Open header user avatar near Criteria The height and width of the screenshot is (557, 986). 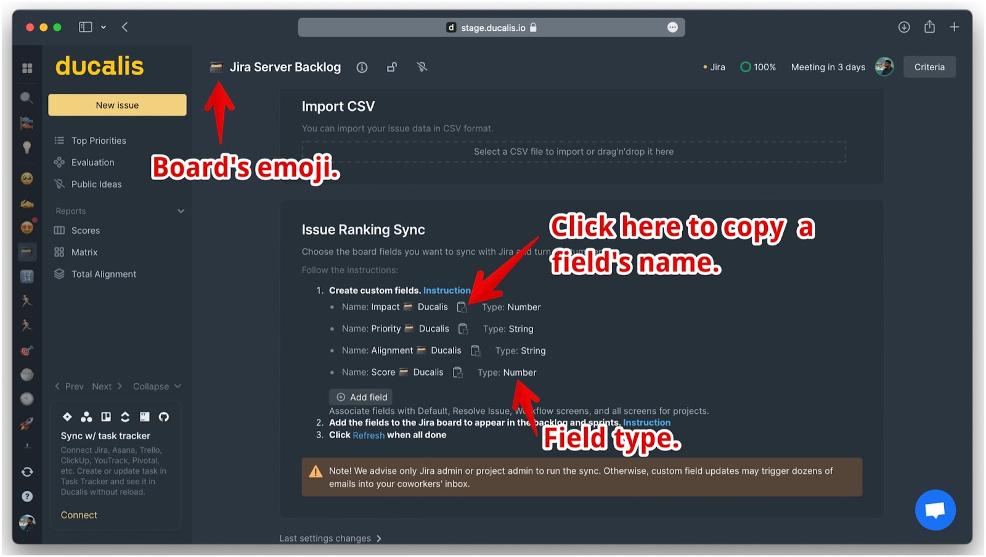click(x=884, y=67)
